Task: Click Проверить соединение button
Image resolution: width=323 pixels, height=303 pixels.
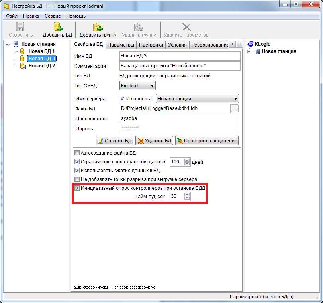Action: [207, 140]
